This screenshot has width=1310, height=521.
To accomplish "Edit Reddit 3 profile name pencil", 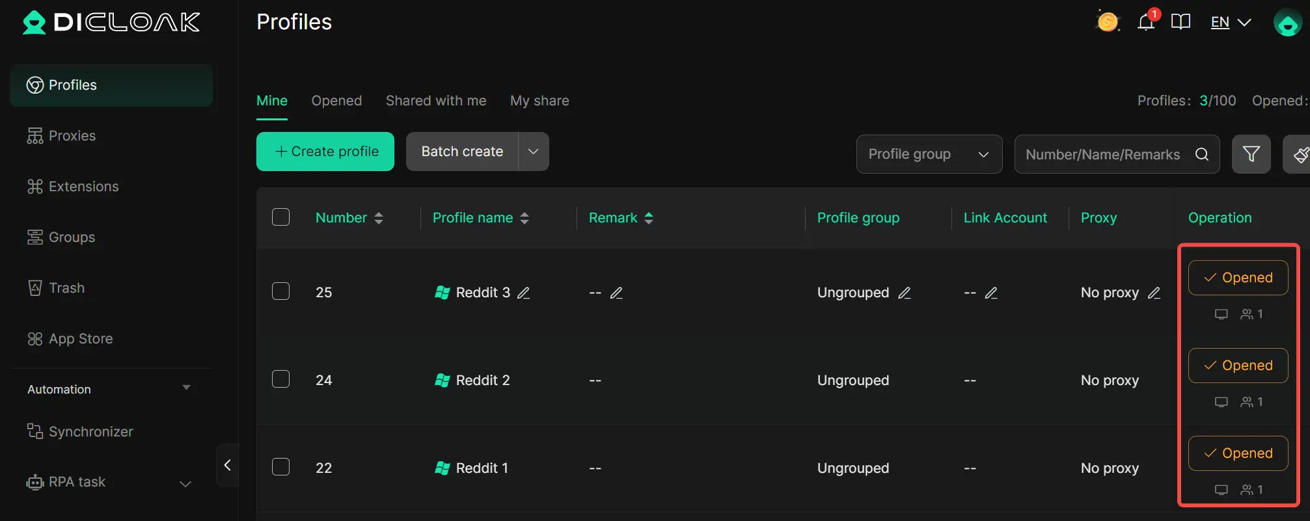I will click(524, 293).
